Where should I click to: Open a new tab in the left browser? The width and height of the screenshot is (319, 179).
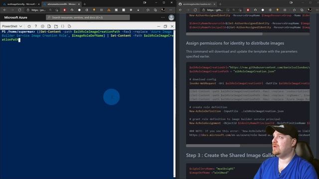pyautogui.click(x=85, y=4)
